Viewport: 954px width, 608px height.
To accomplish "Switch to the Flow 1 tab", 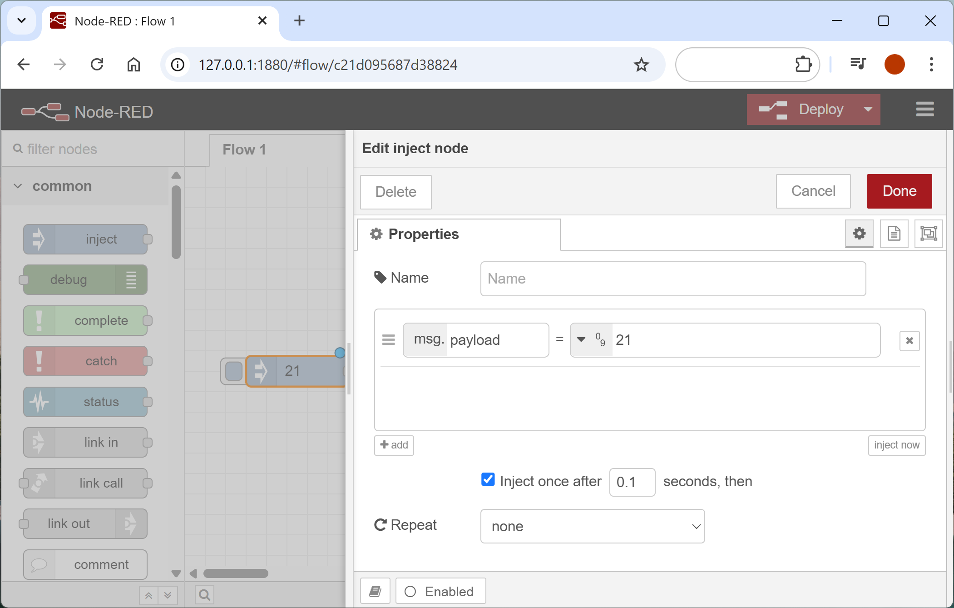I will [244, 150].
